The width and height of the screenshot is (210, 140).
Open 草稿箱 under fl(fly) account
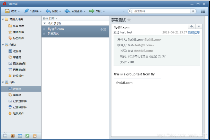(15, 57)
